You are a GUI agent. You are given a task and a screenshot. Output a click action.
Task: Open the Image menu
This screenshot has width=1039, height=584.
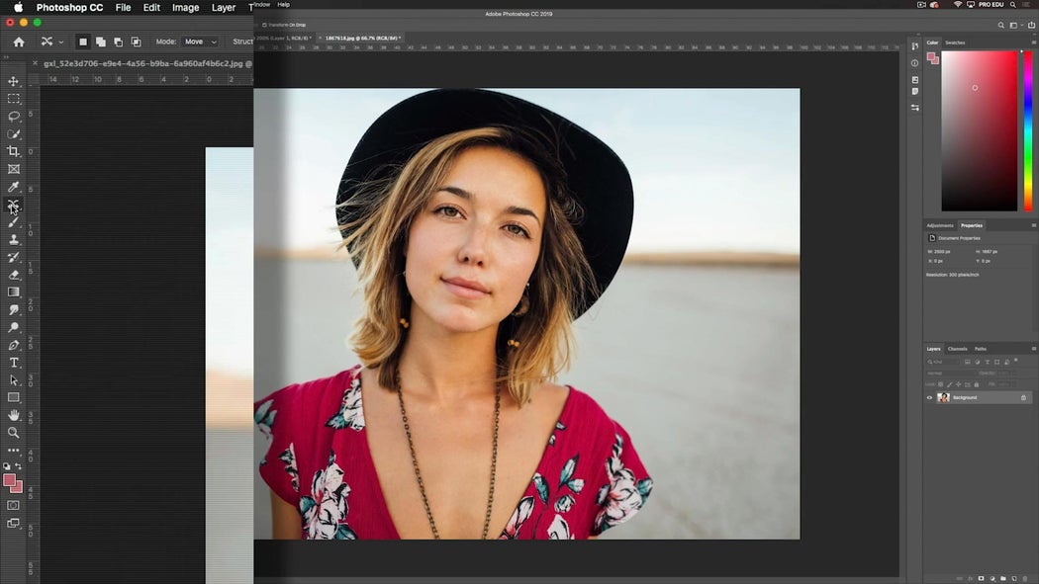point(185,7)
